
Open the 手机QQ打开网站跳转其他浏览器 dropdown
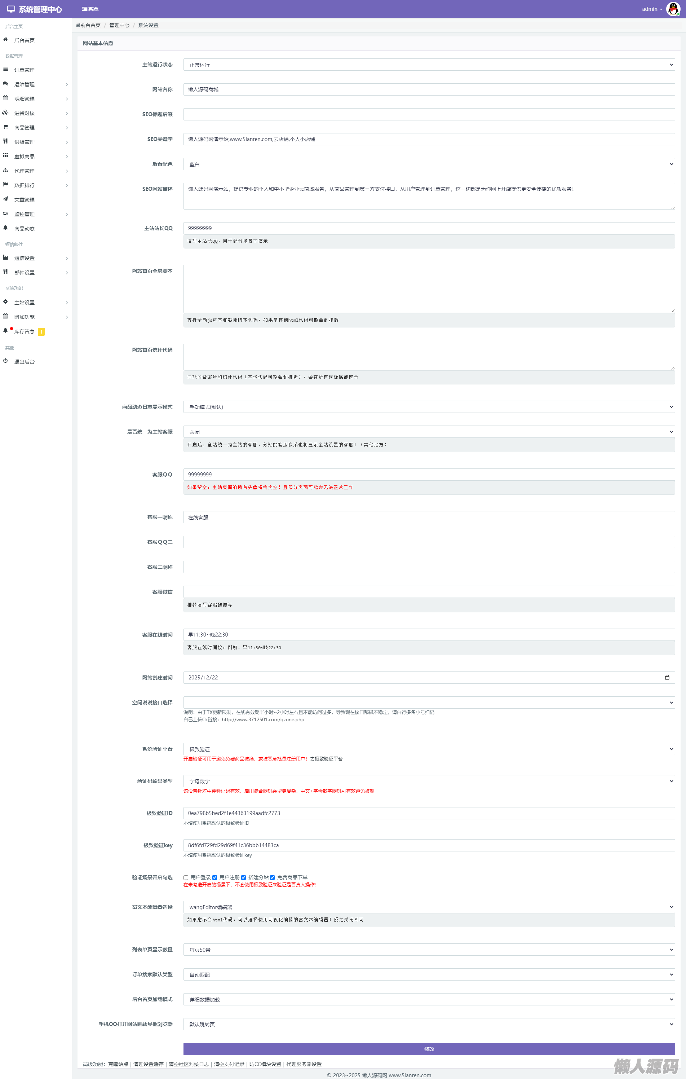tap(429, 1024)
